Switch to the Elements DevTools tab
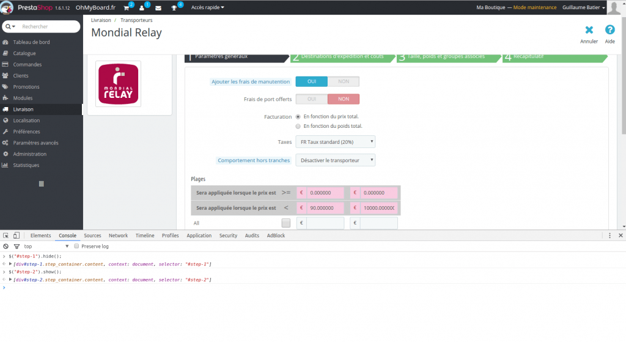626x342 pixels. (x=41, y=236)
